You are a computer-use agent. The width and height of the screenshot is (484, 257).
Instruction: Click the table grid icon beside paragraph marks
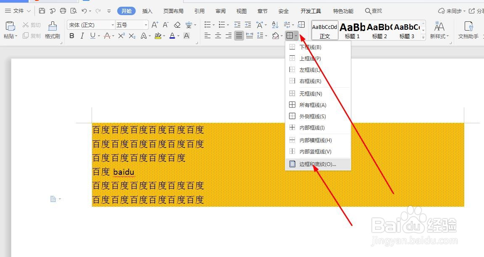tap(301, 25)
